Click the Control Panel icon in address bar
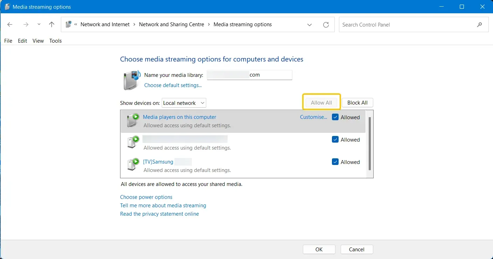 point(69,24)
